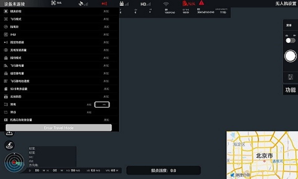Click the 飞行器电池温度 row icon
The width and height of the screenshot is (298, 179).
tap(6, 81)
